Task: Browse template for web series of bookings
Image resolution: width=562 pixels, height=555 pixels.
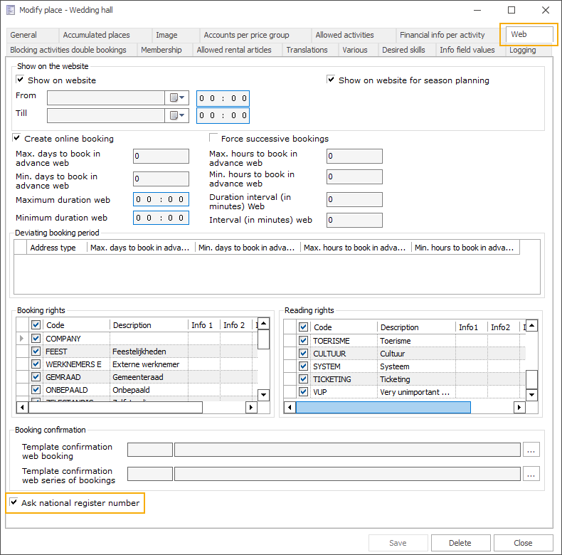Action: [x=531, y=474]
